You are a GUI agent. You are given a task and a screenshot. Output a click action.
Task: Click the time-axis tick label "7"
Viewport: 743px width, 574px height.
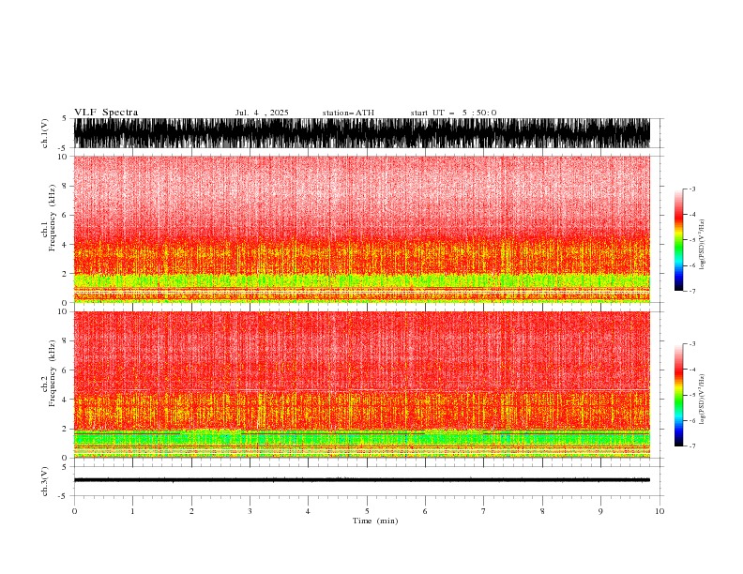[484, 511]
